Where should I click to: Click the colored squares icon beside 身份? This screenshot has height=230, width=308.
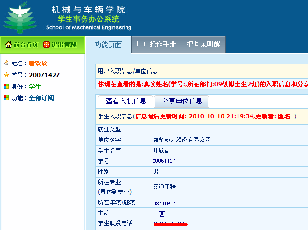[6, 86]
